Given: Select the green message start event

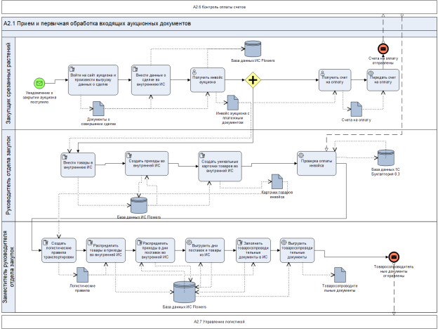Looking at the screenshot, I should (39, 83).
